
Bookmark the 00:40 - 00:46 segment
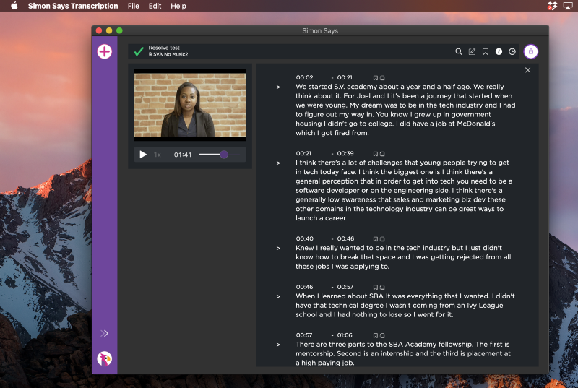[375, 238]
